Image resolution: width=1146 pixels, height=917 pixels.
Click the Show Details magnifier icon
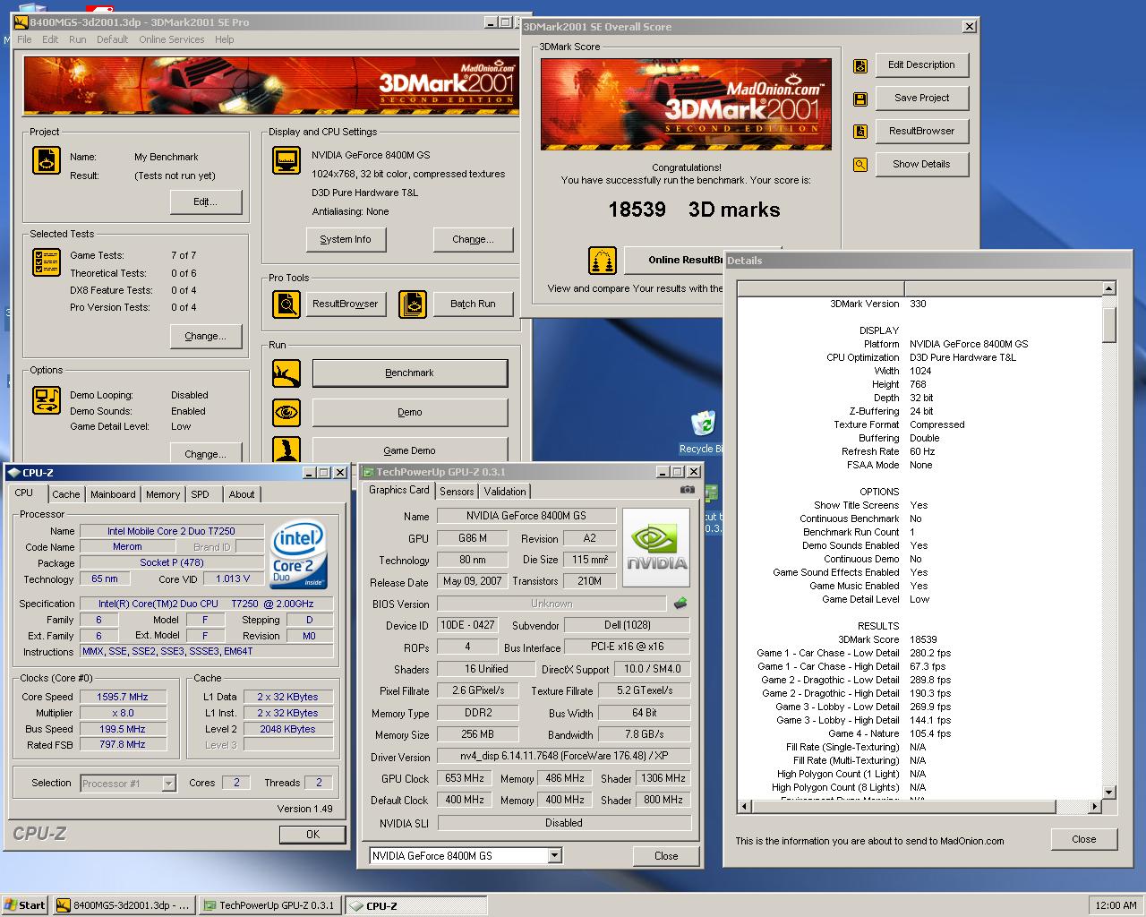click(860, 165)
